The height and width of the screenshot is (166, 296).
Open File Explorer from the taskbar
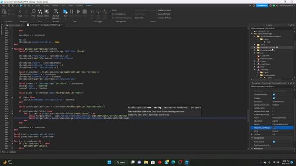[x=146, y=162]
